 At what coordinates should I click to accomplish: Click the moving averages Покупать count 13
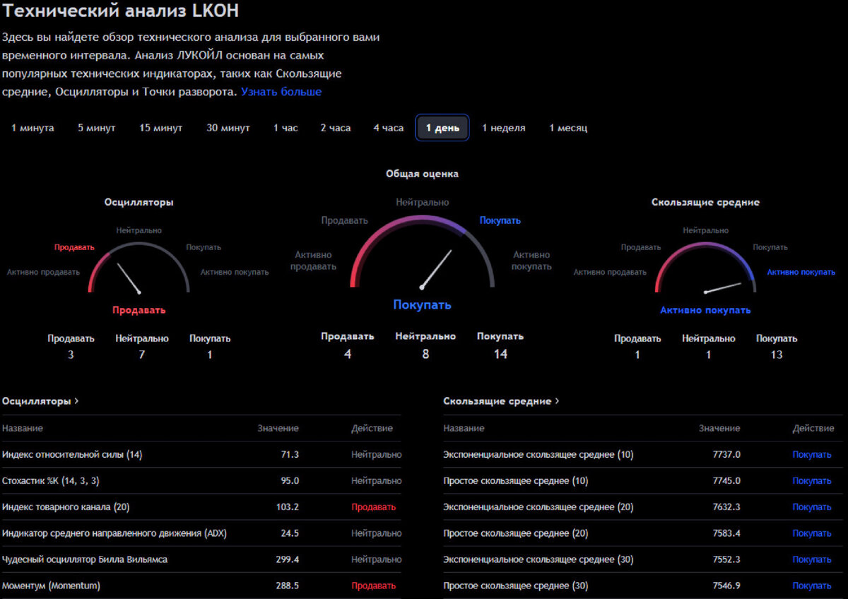pyautogui.click(x=777, y=355)
